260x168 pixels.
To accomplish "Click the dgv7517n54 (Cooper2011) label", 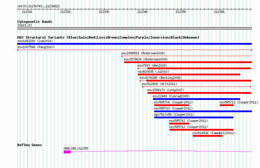I will 174,115.
